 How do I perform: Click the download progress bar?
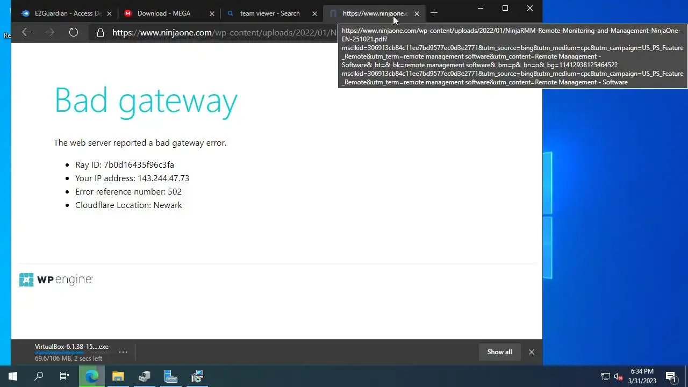pos(71,353)
